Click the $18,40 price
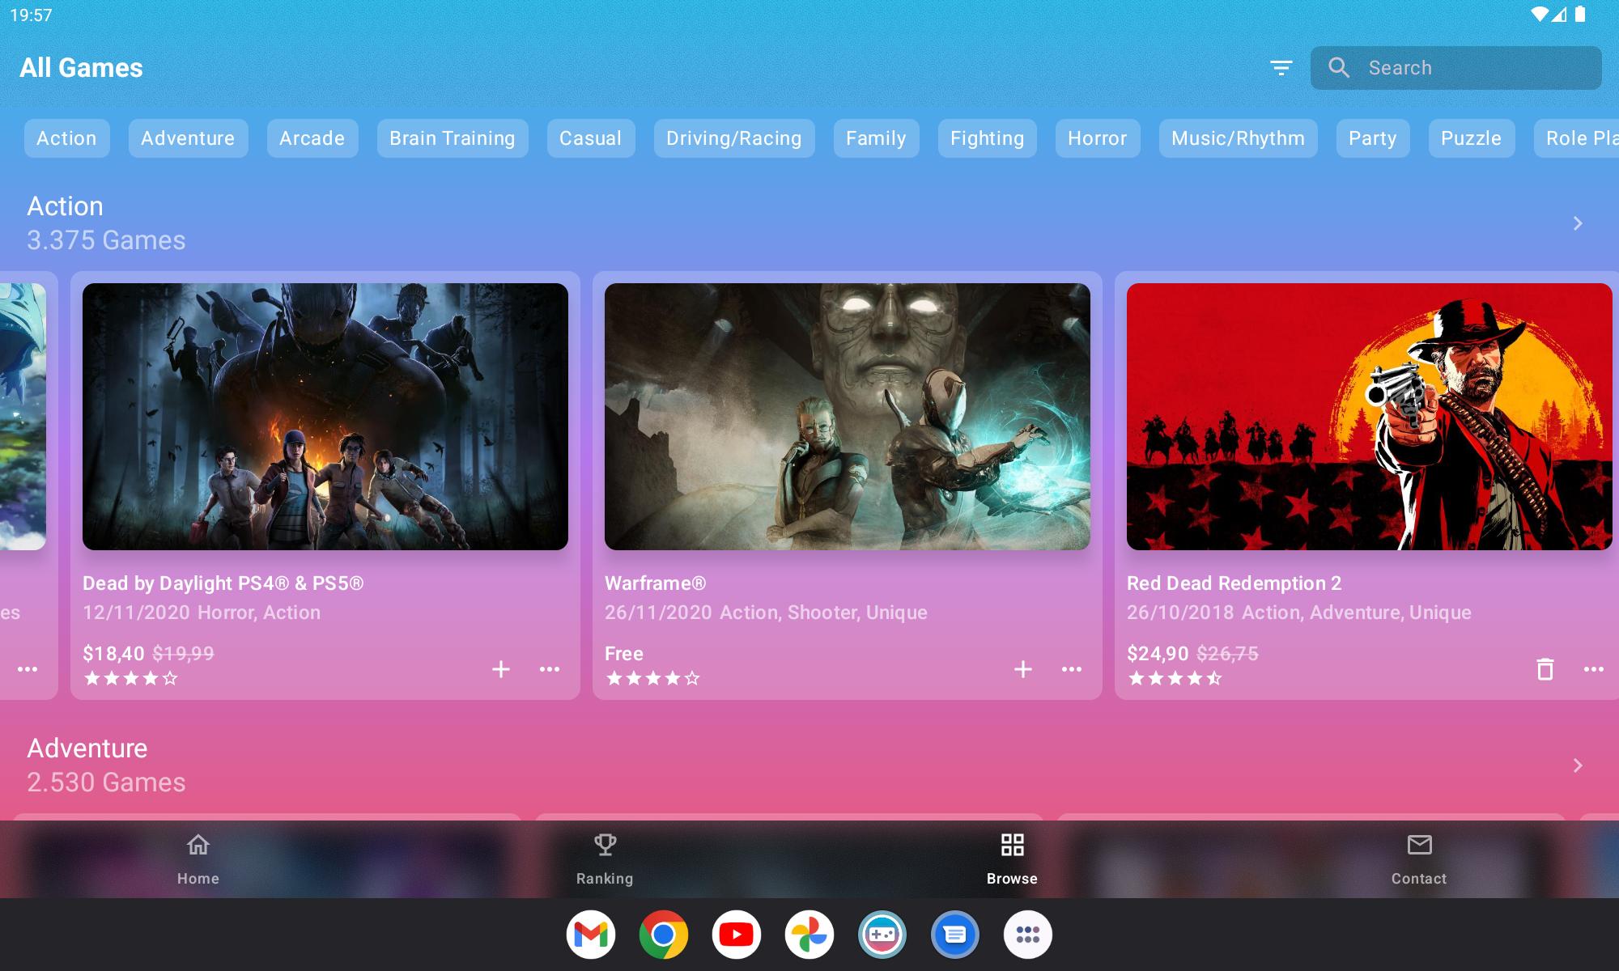 pos(113,654)
